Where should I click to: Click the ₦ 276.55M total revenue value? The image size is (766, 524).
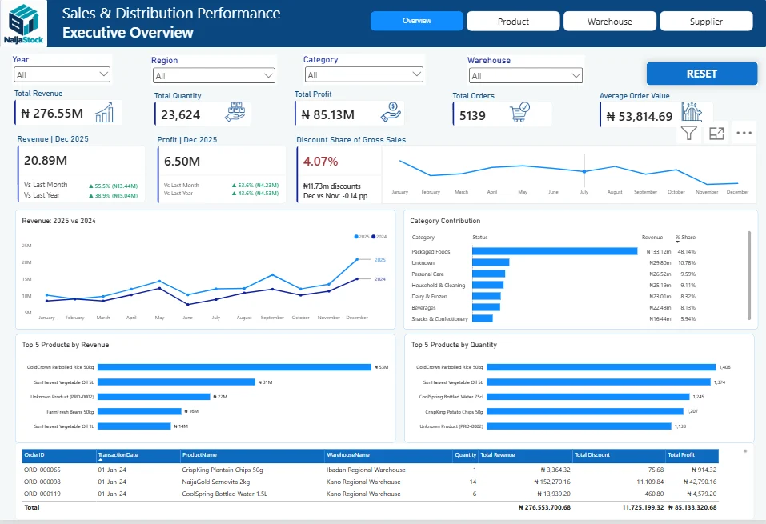click(52, 114)
